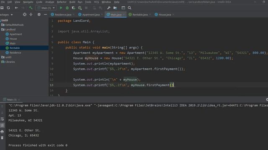Print the console output via printer icon
The image size is (268, 150).
2,132
